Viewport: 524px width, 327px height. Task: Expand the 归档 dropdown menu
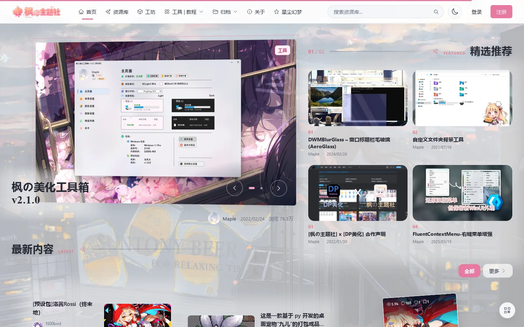pos(225,12)
